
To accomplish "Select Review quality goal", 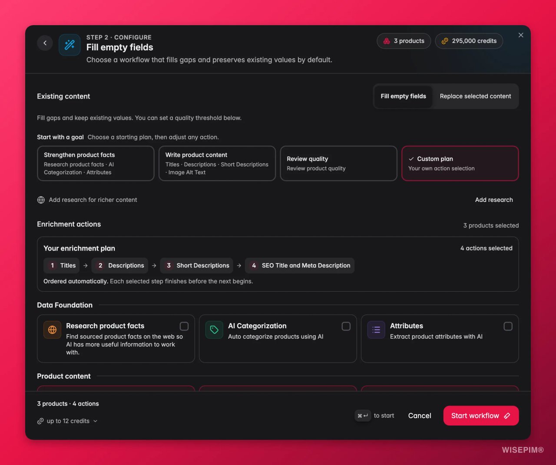I will click(339, 163).
